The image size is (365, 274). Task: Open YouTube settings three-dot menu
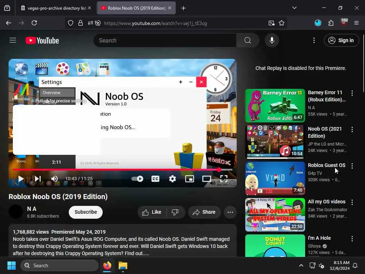[314, 40]
